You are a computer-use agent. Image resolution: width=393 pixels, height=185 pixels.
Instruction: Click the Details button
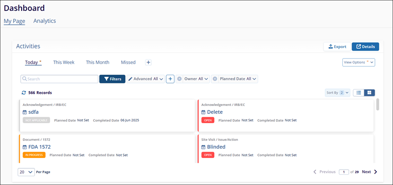(x=365, y=47)
